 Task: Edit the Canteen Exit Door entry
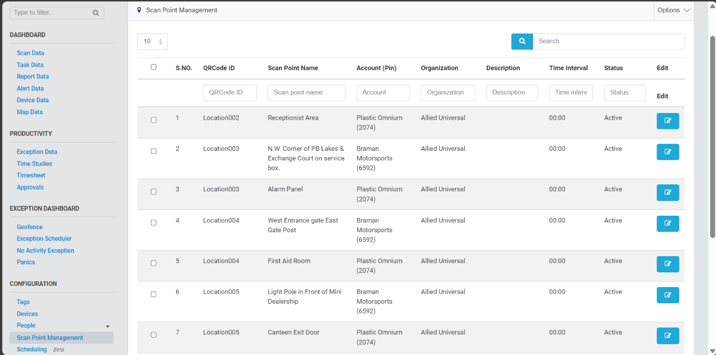tap(667, 336)
